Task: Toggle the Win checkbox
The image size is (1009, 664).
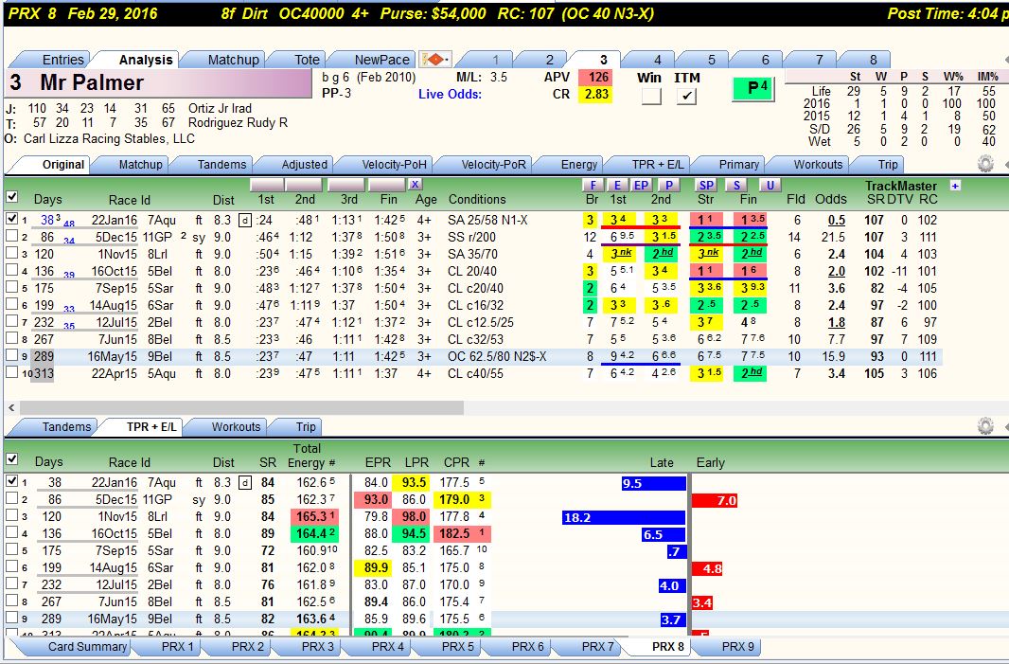Action: (x=651, y=96)
